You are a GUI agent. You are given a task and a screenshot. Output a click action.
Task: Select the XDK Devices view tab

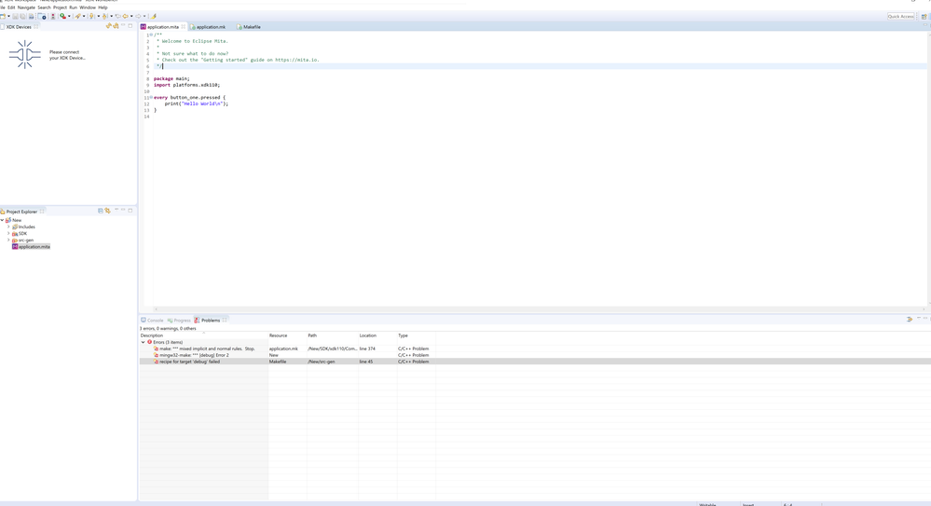coord(19,27)
